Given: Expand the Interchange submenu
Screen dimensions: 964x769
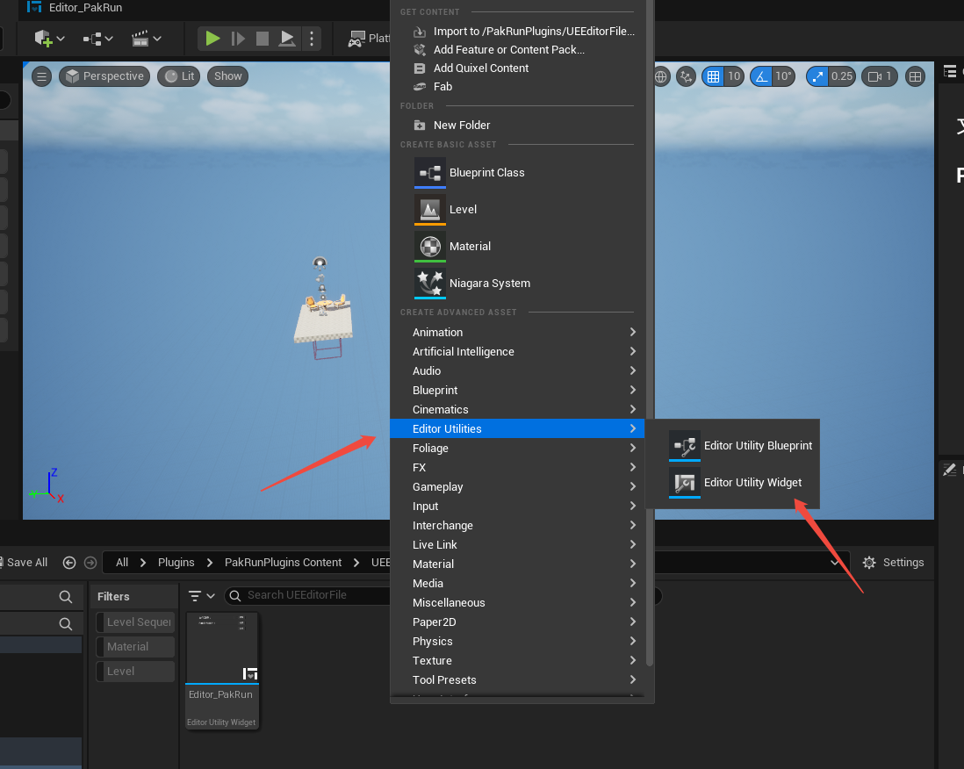Looking at the screenshot, I should point(518,526).
